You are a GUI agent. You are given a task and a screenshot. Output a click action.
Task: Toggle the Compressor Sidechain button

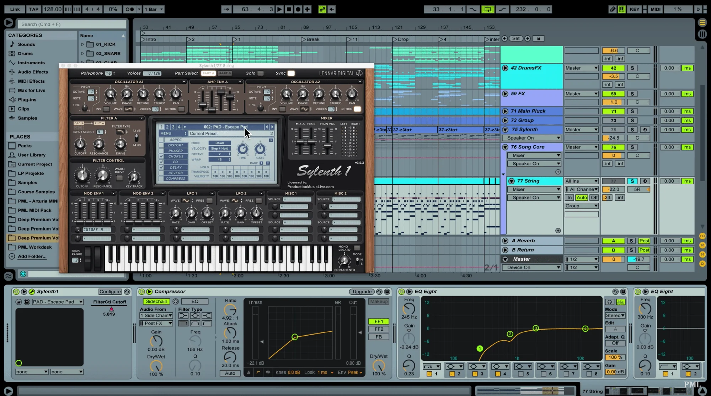point(156,302)
